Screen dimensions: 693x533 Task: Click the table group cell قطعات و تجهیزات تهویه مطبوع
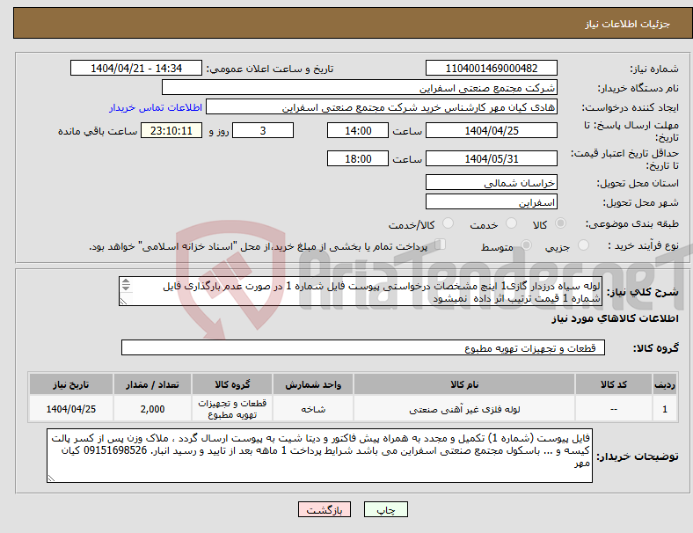pos(232,409)
